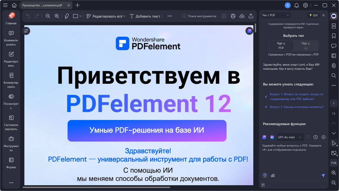Save the document with floppy icon
339x191 pixels.
pos(224,16)
